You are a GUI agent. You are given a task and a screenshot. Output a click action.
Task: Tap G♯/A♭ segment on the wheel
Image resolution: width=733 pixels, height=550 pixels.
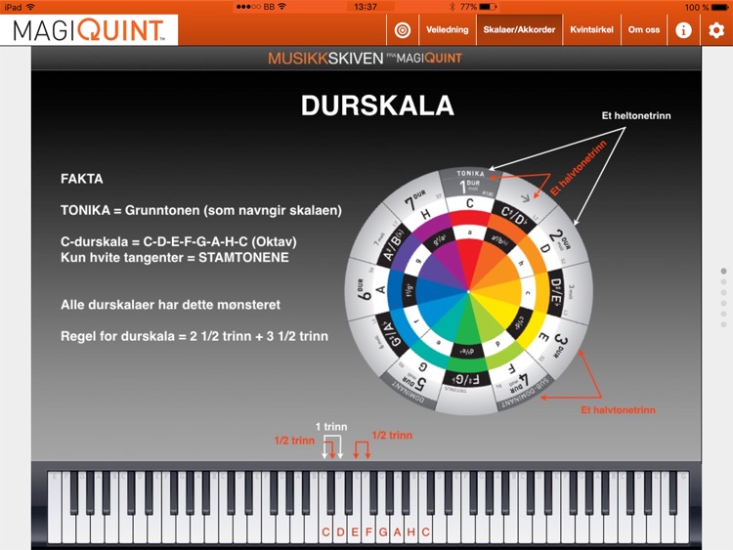(x=393, y=334)
